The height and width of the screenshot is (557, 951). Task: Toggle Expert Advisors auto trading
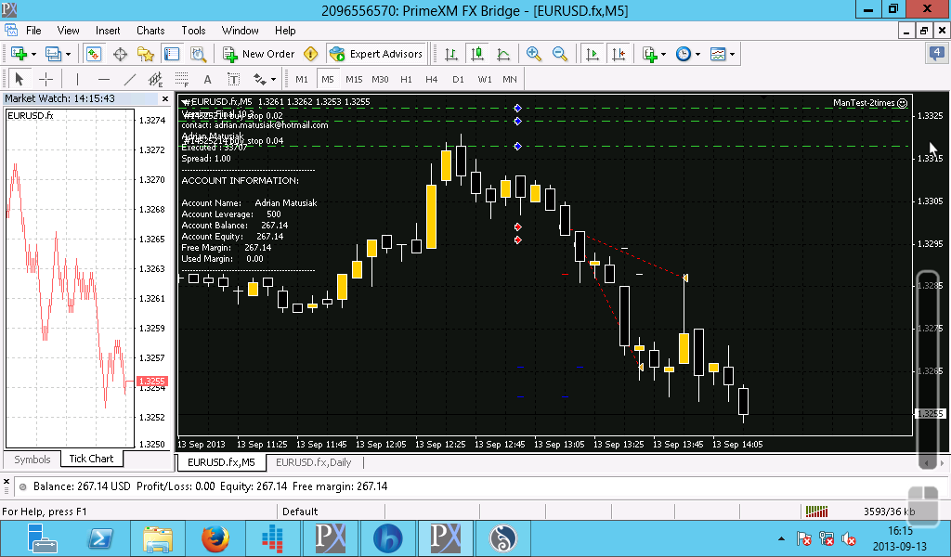376,54
